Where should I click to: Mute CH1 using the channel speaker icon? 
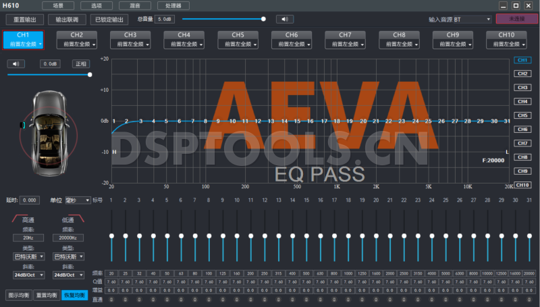click(x=16, y=64)
